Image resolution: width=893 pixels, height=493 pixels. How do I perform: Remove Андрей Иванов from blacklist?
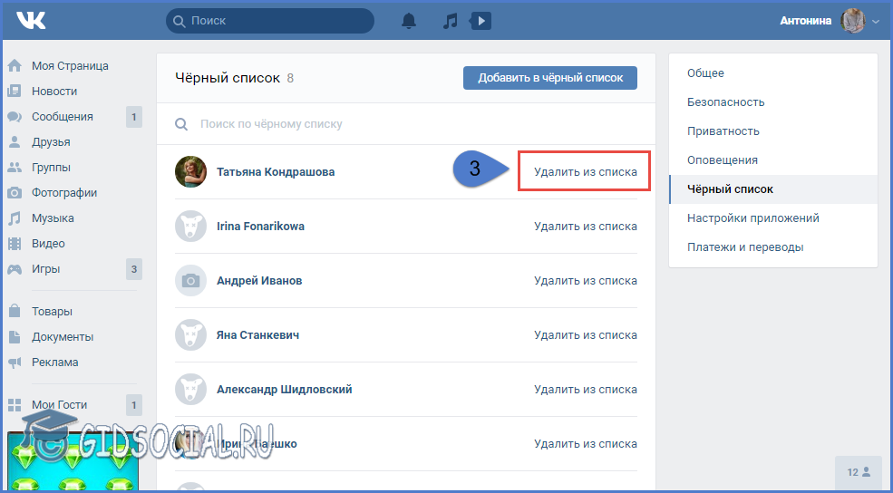coord(586,281)
